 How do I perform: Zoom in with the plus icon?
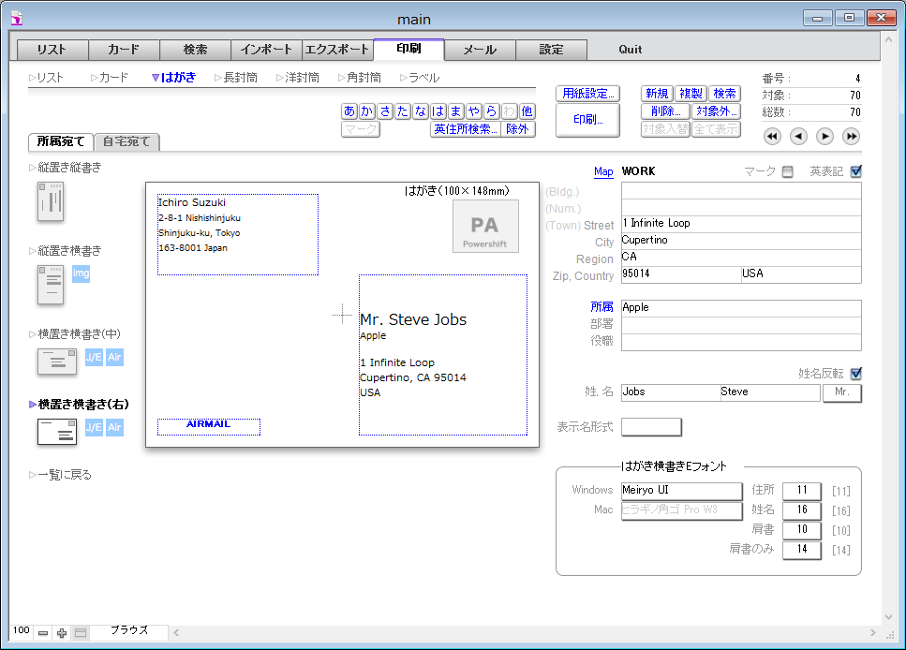62,633
